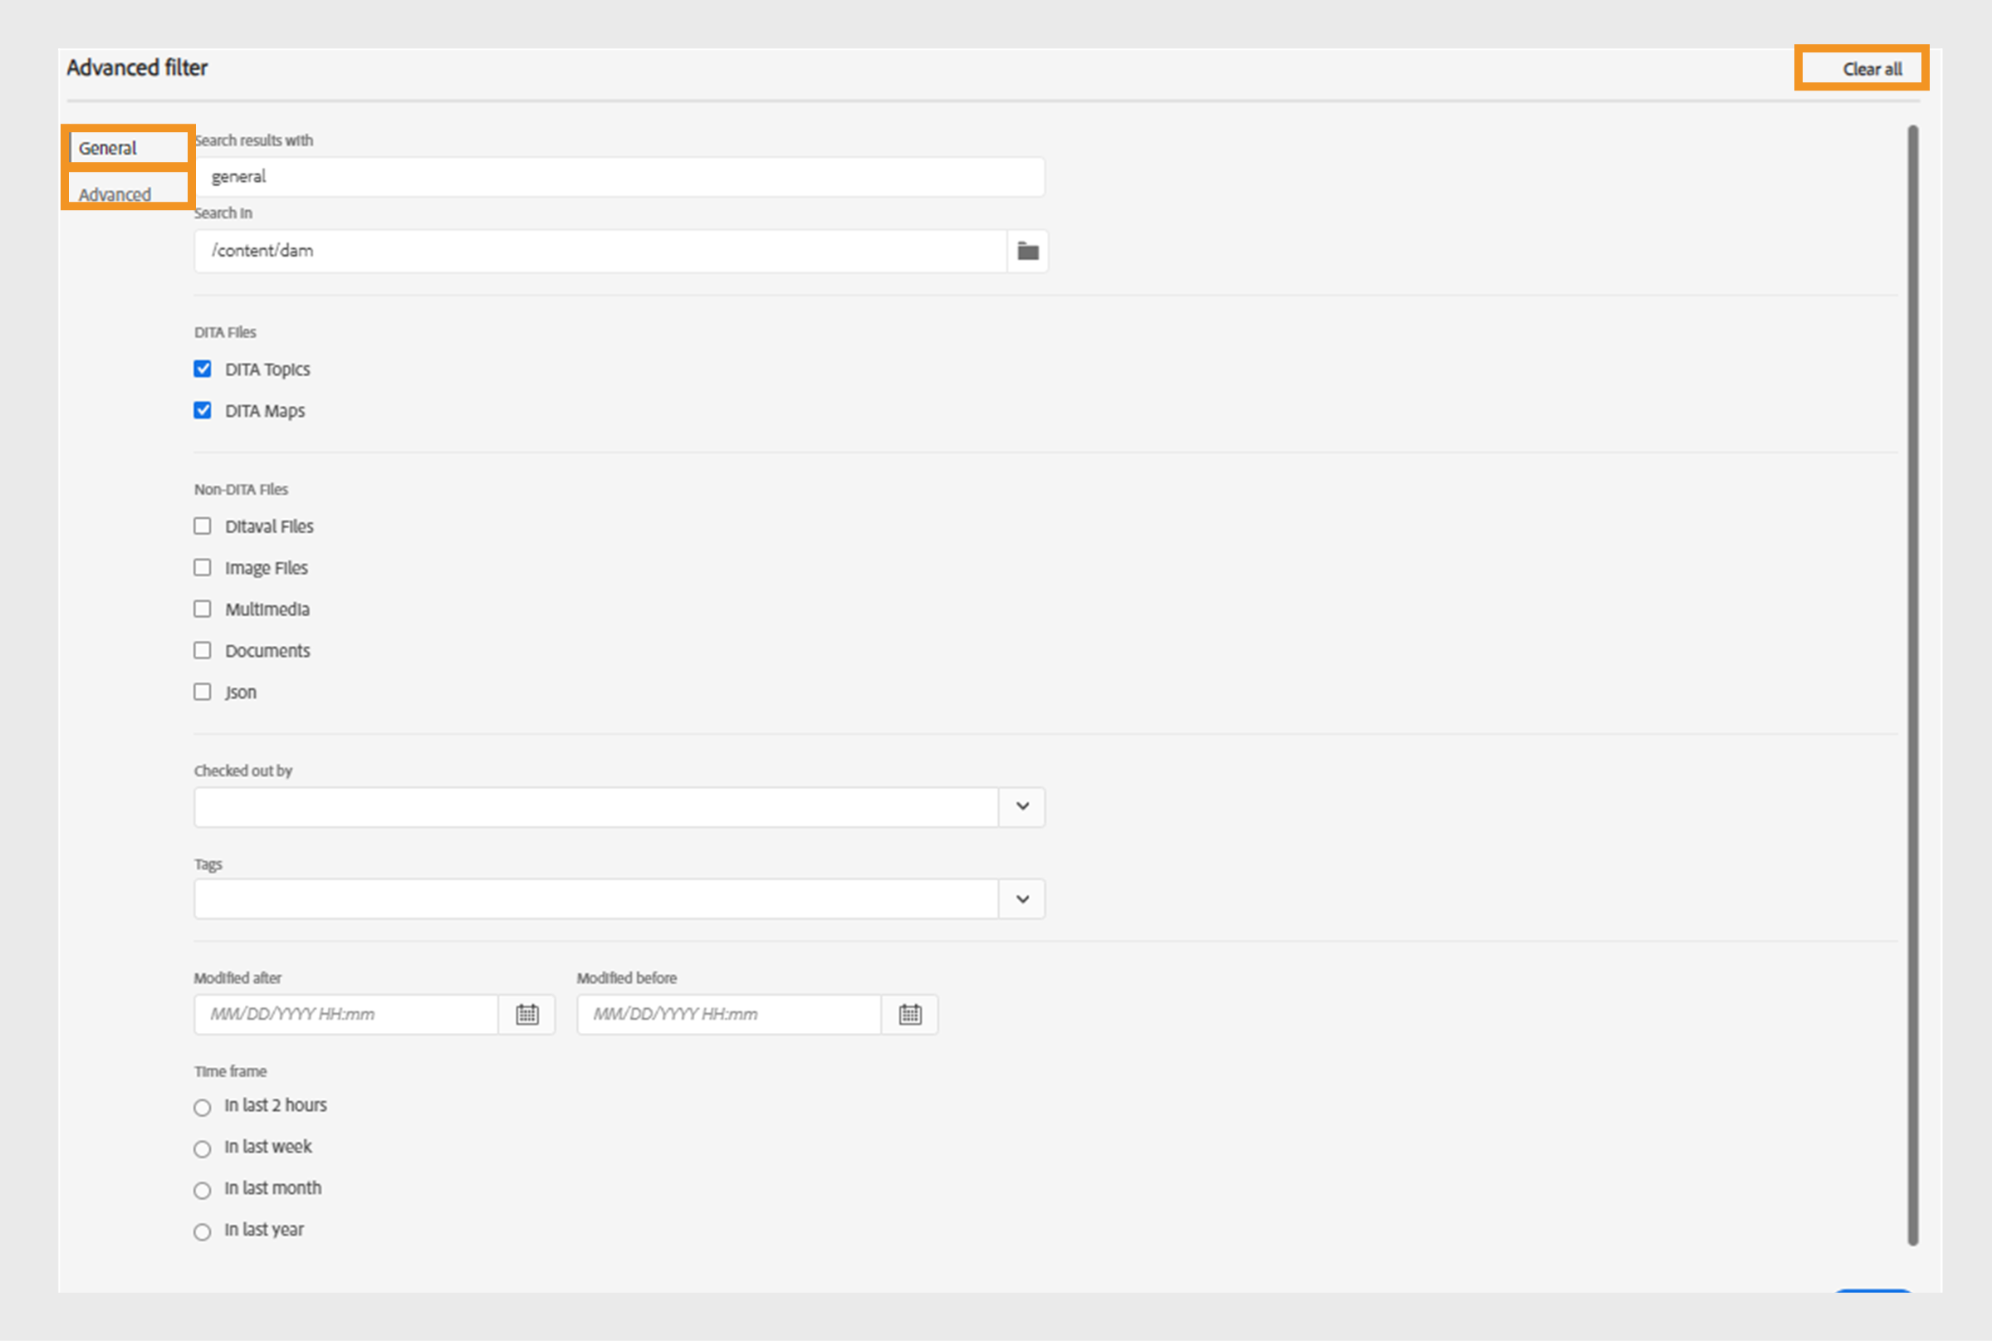The height and width of the screenshot is (1341, 1992).
Task: Click the folder browse icon for Search In
Action: [x=1028, y=250]
